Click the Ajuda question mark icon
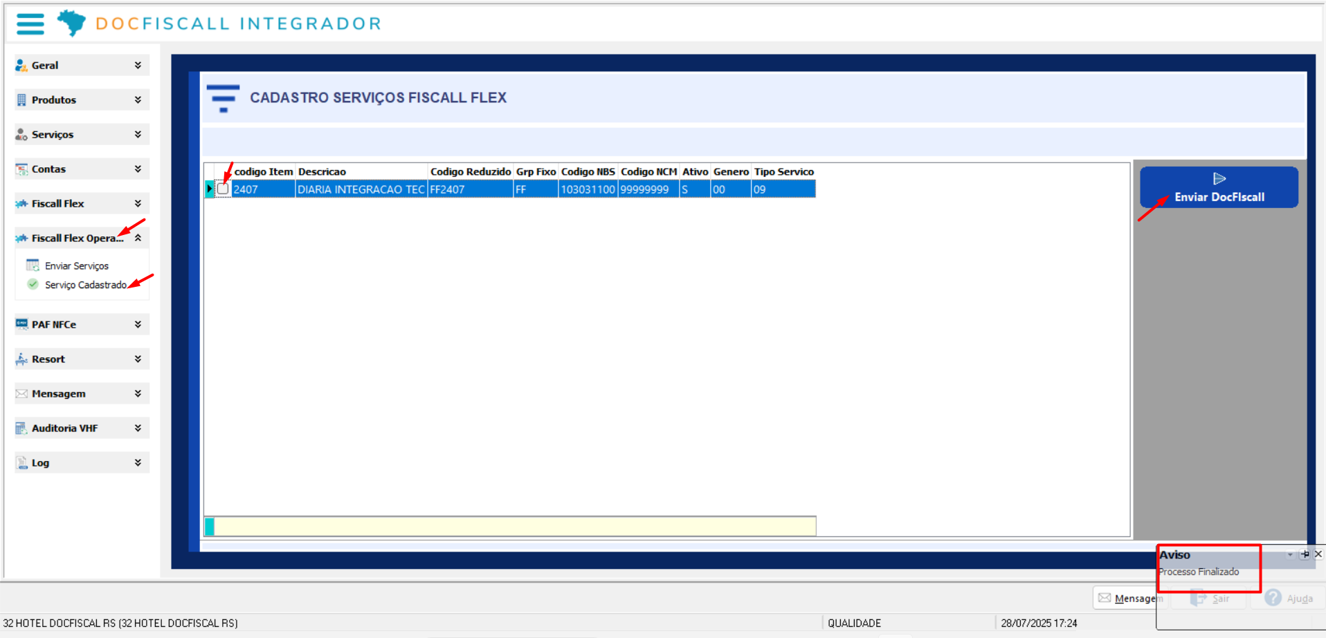Image resolution: width=1326 pixels, height=638 pixels. [1273, 598]
